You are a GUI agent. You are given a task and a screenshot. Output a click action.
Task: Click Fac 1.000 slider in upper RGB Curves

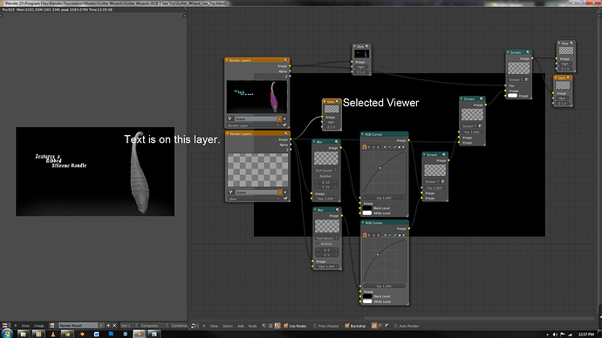click(384, 198)
